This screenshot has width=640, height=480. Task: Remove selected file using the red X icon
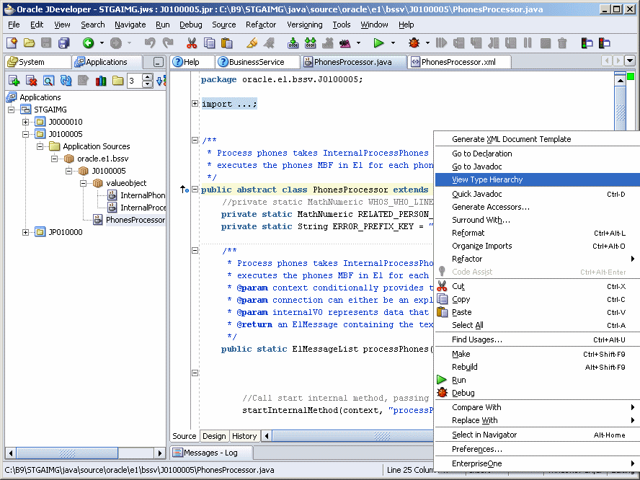coord(31,81)
